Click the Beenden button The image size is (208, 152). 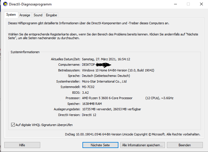coord(185,145)
